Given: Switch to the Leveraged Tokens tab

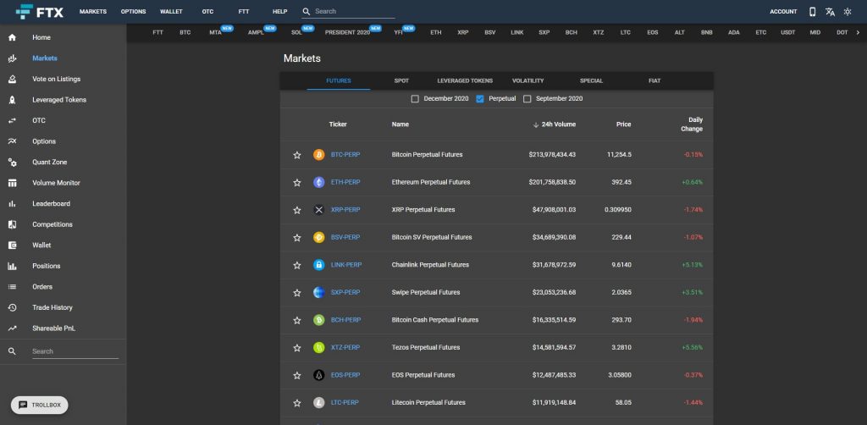Looking at the screenshot, I should tap(465, 80).
